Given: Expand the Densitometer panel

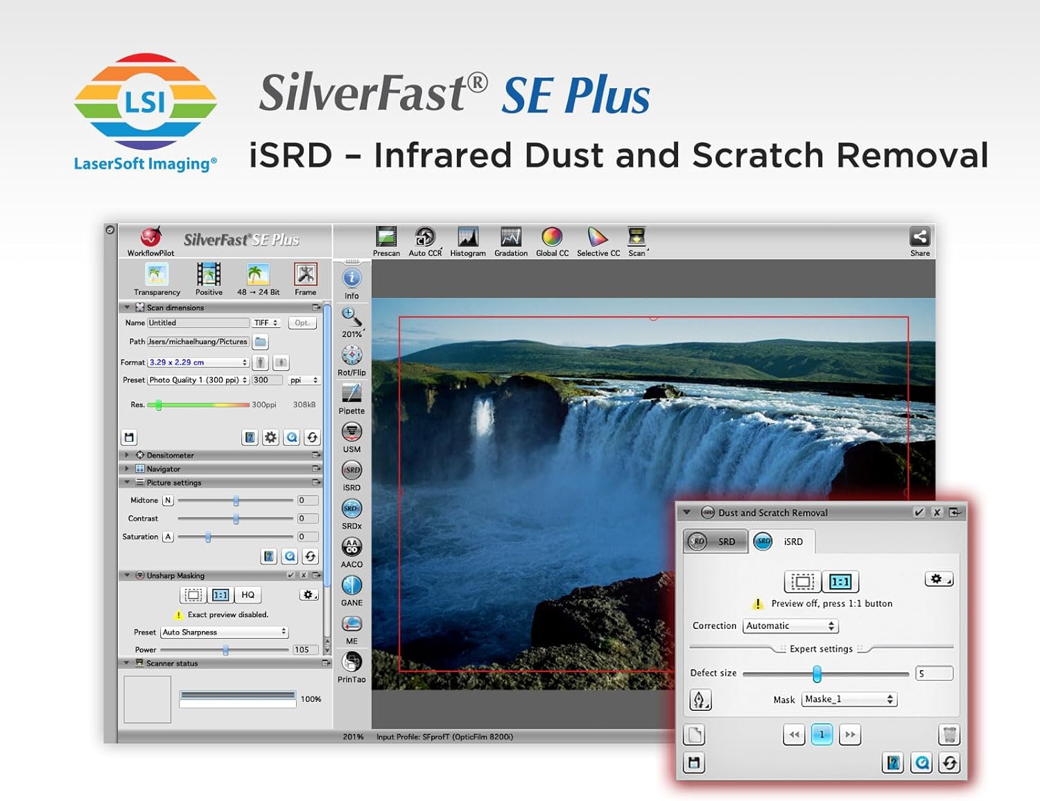Looking at the screenshot, I should [x=127, y=455].
